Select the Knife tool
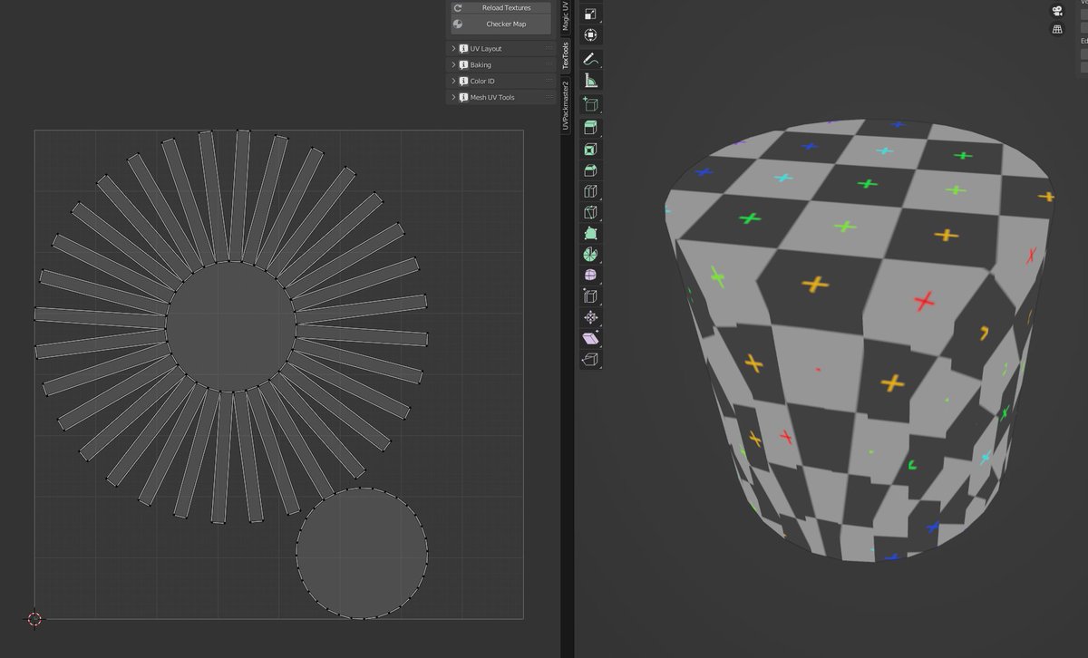This screenshot has height=658, width=1088. tap(591, 212)
